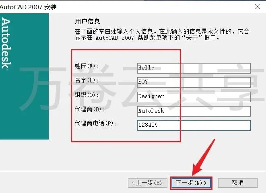Click the 下一步(N) next button
Image resolution: width=266 pixels, height=193 pixels.
(191, 183)
